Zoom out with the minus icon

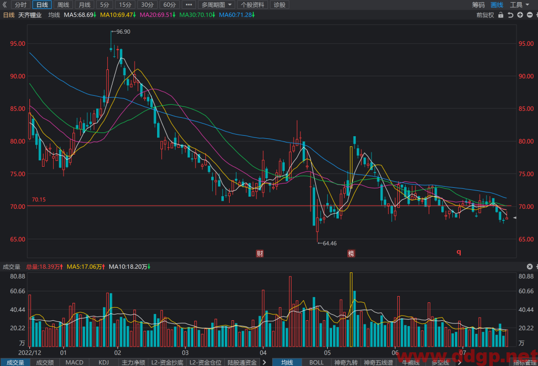530,15
